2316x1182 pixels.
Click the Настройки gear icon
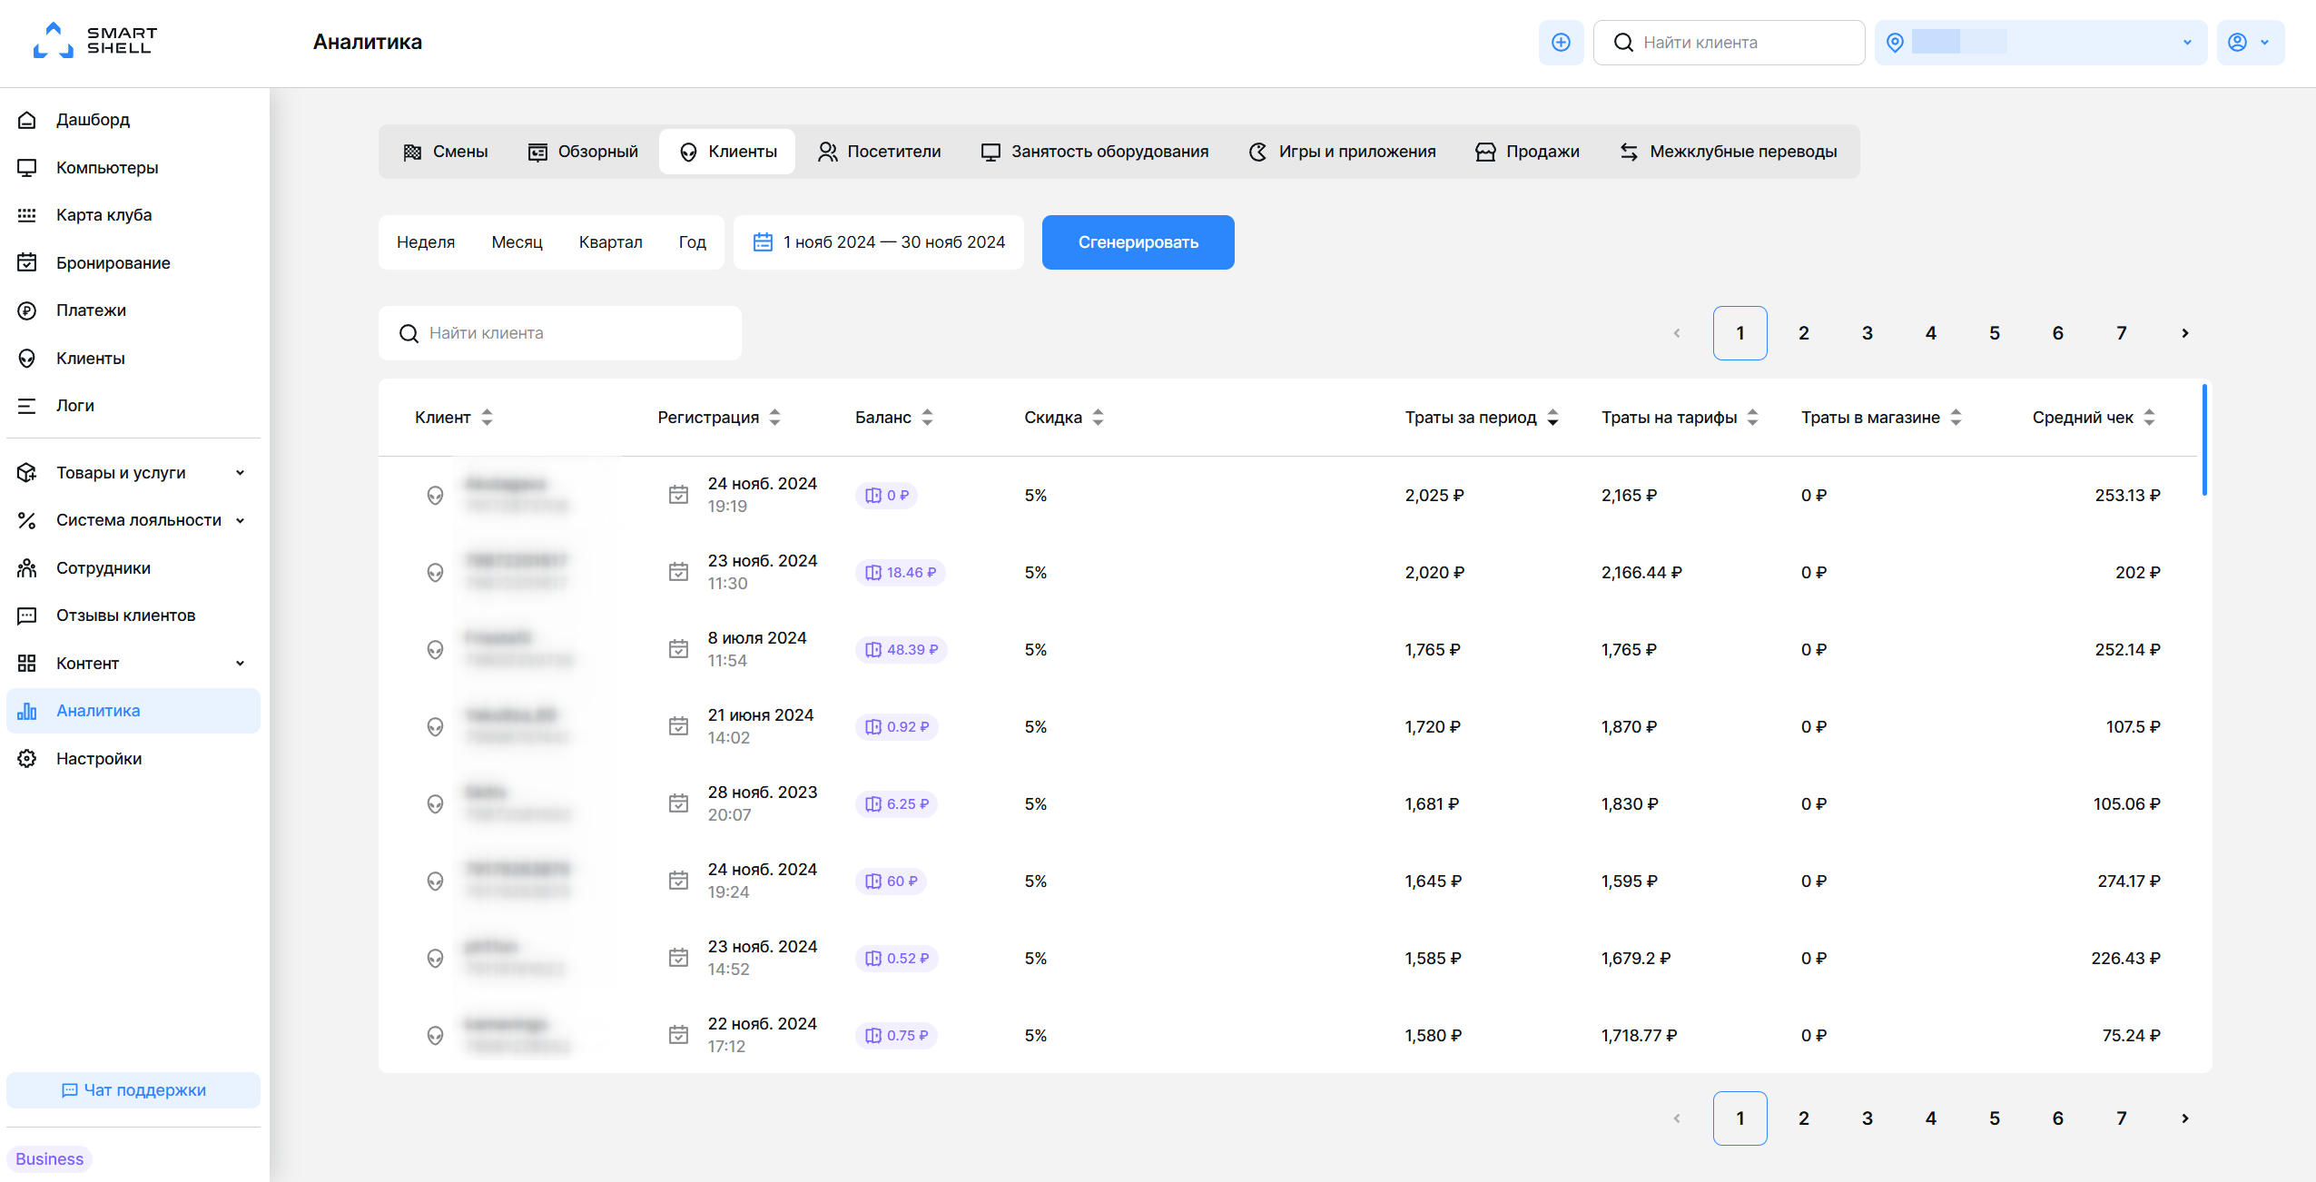coord(27,759)
